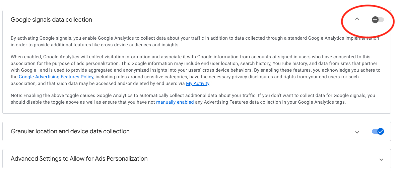Collapse the Google signals data collection section

pyautogui.click(x=357, y=19)
